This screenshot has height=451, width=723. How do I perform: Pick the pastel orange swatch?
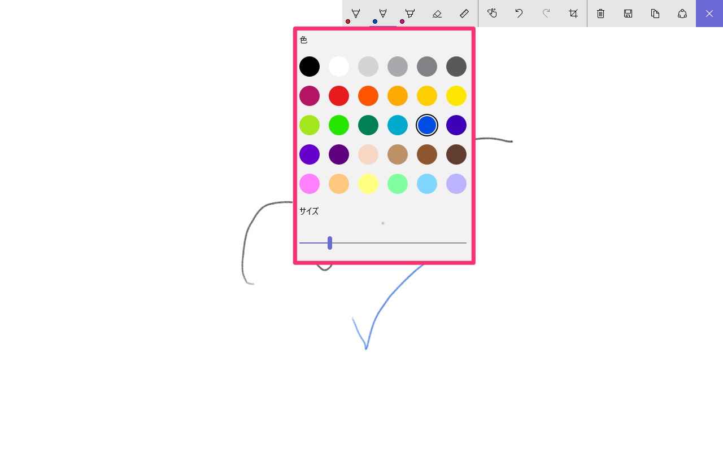339,184
